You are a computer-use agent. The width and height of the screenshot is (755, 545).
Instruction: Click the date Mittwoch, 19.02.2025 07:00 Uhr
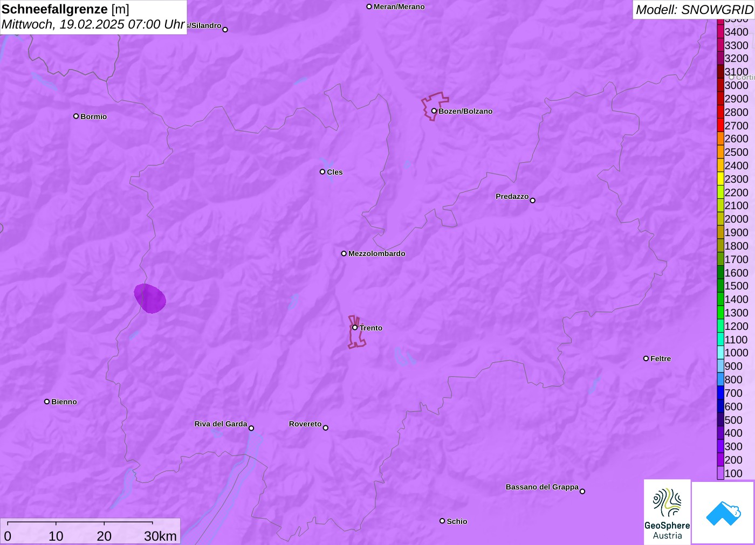point(93,24)
